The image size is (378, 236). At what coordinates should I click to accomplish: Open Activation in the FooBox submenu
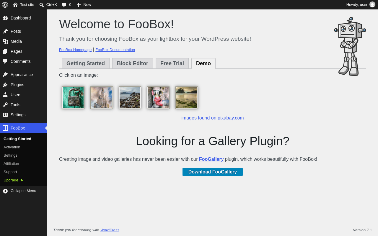pyautogui.click(x=12, y=147)
